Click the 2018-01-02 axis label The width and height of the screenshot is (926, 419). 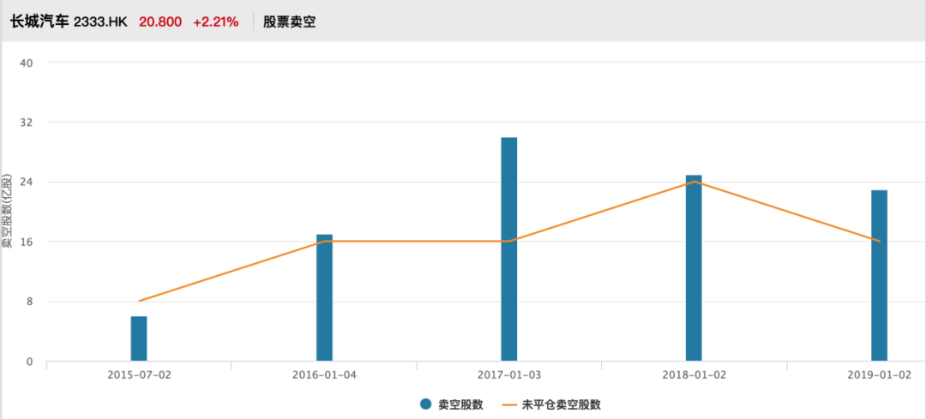[x=694, y=374]
